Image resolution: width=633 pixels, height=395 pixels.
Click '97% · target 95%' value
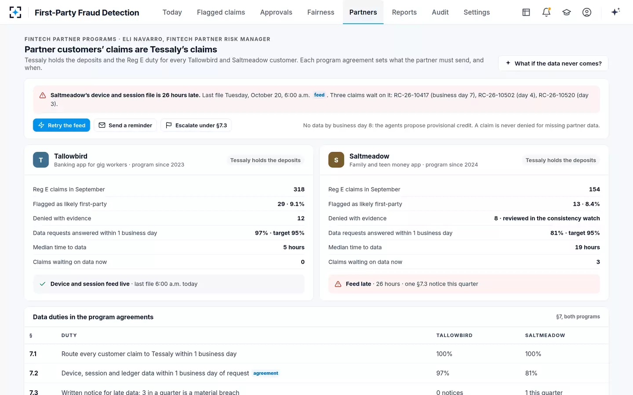(x=280, y=233)
